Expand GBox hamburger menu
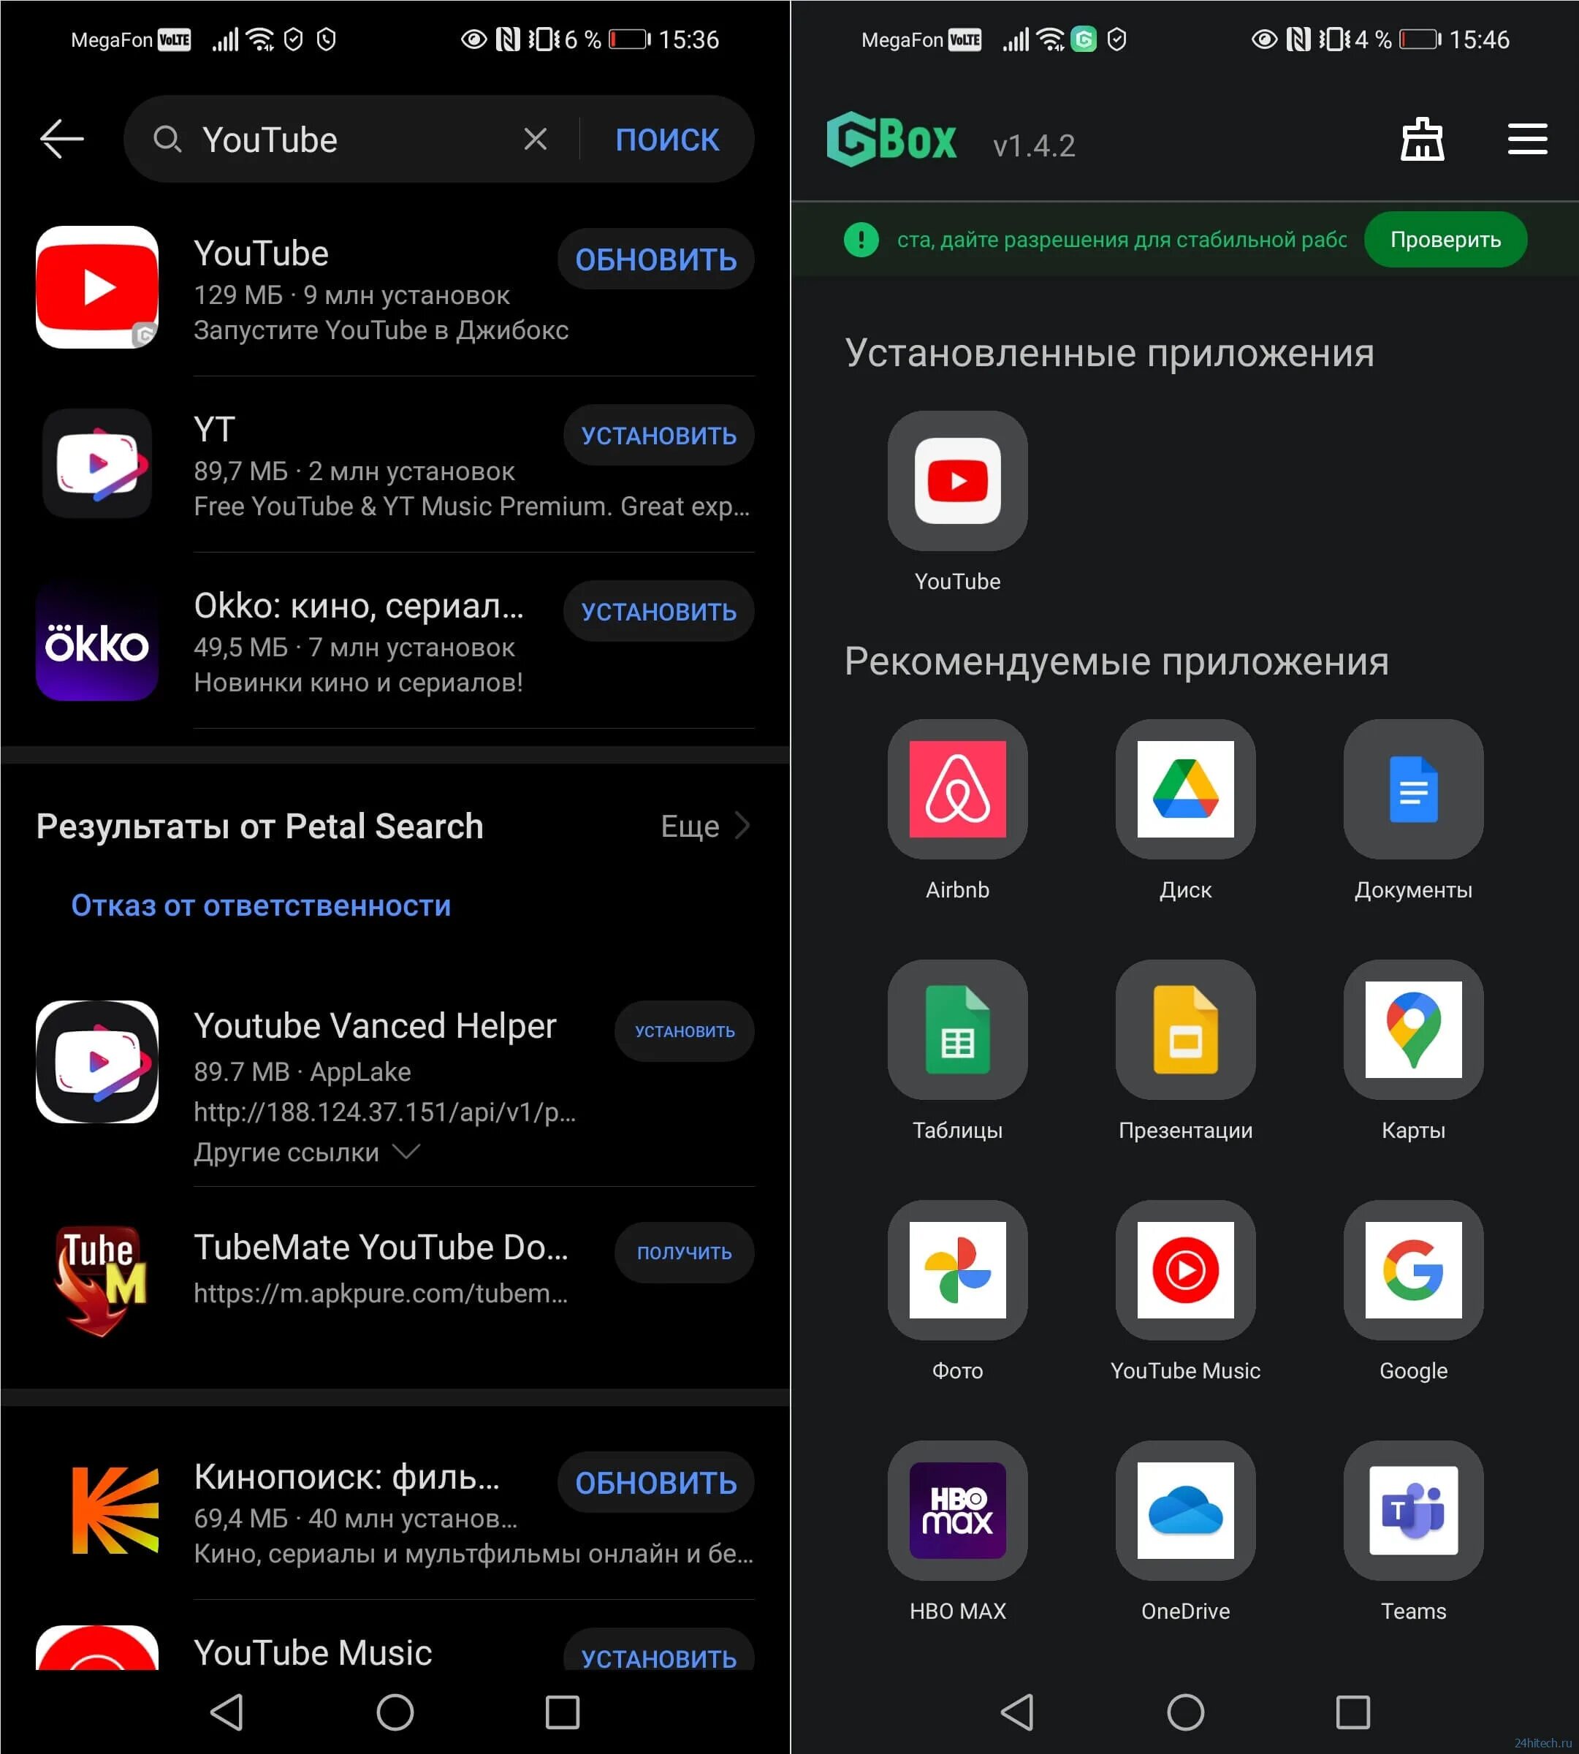 pyautogui.click(x=1527, y=139)
